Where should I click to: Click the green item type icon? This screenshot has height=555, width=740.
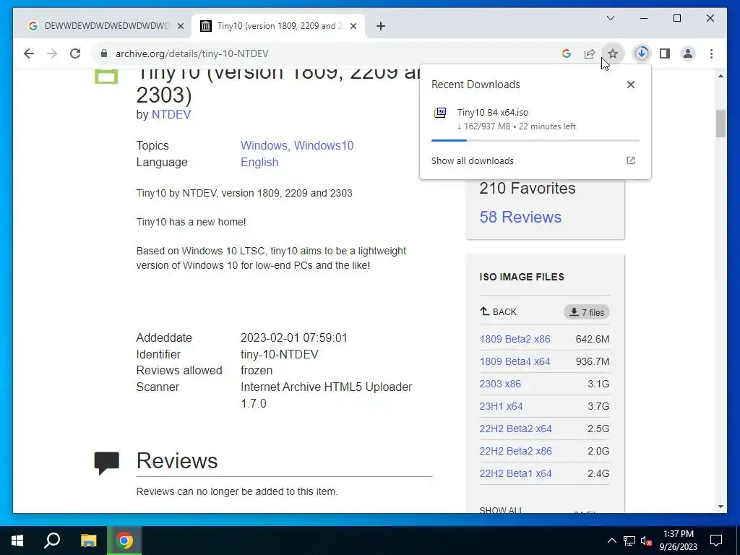(x=106, y=77)
